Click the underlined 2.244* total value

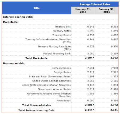click(89, 110)
